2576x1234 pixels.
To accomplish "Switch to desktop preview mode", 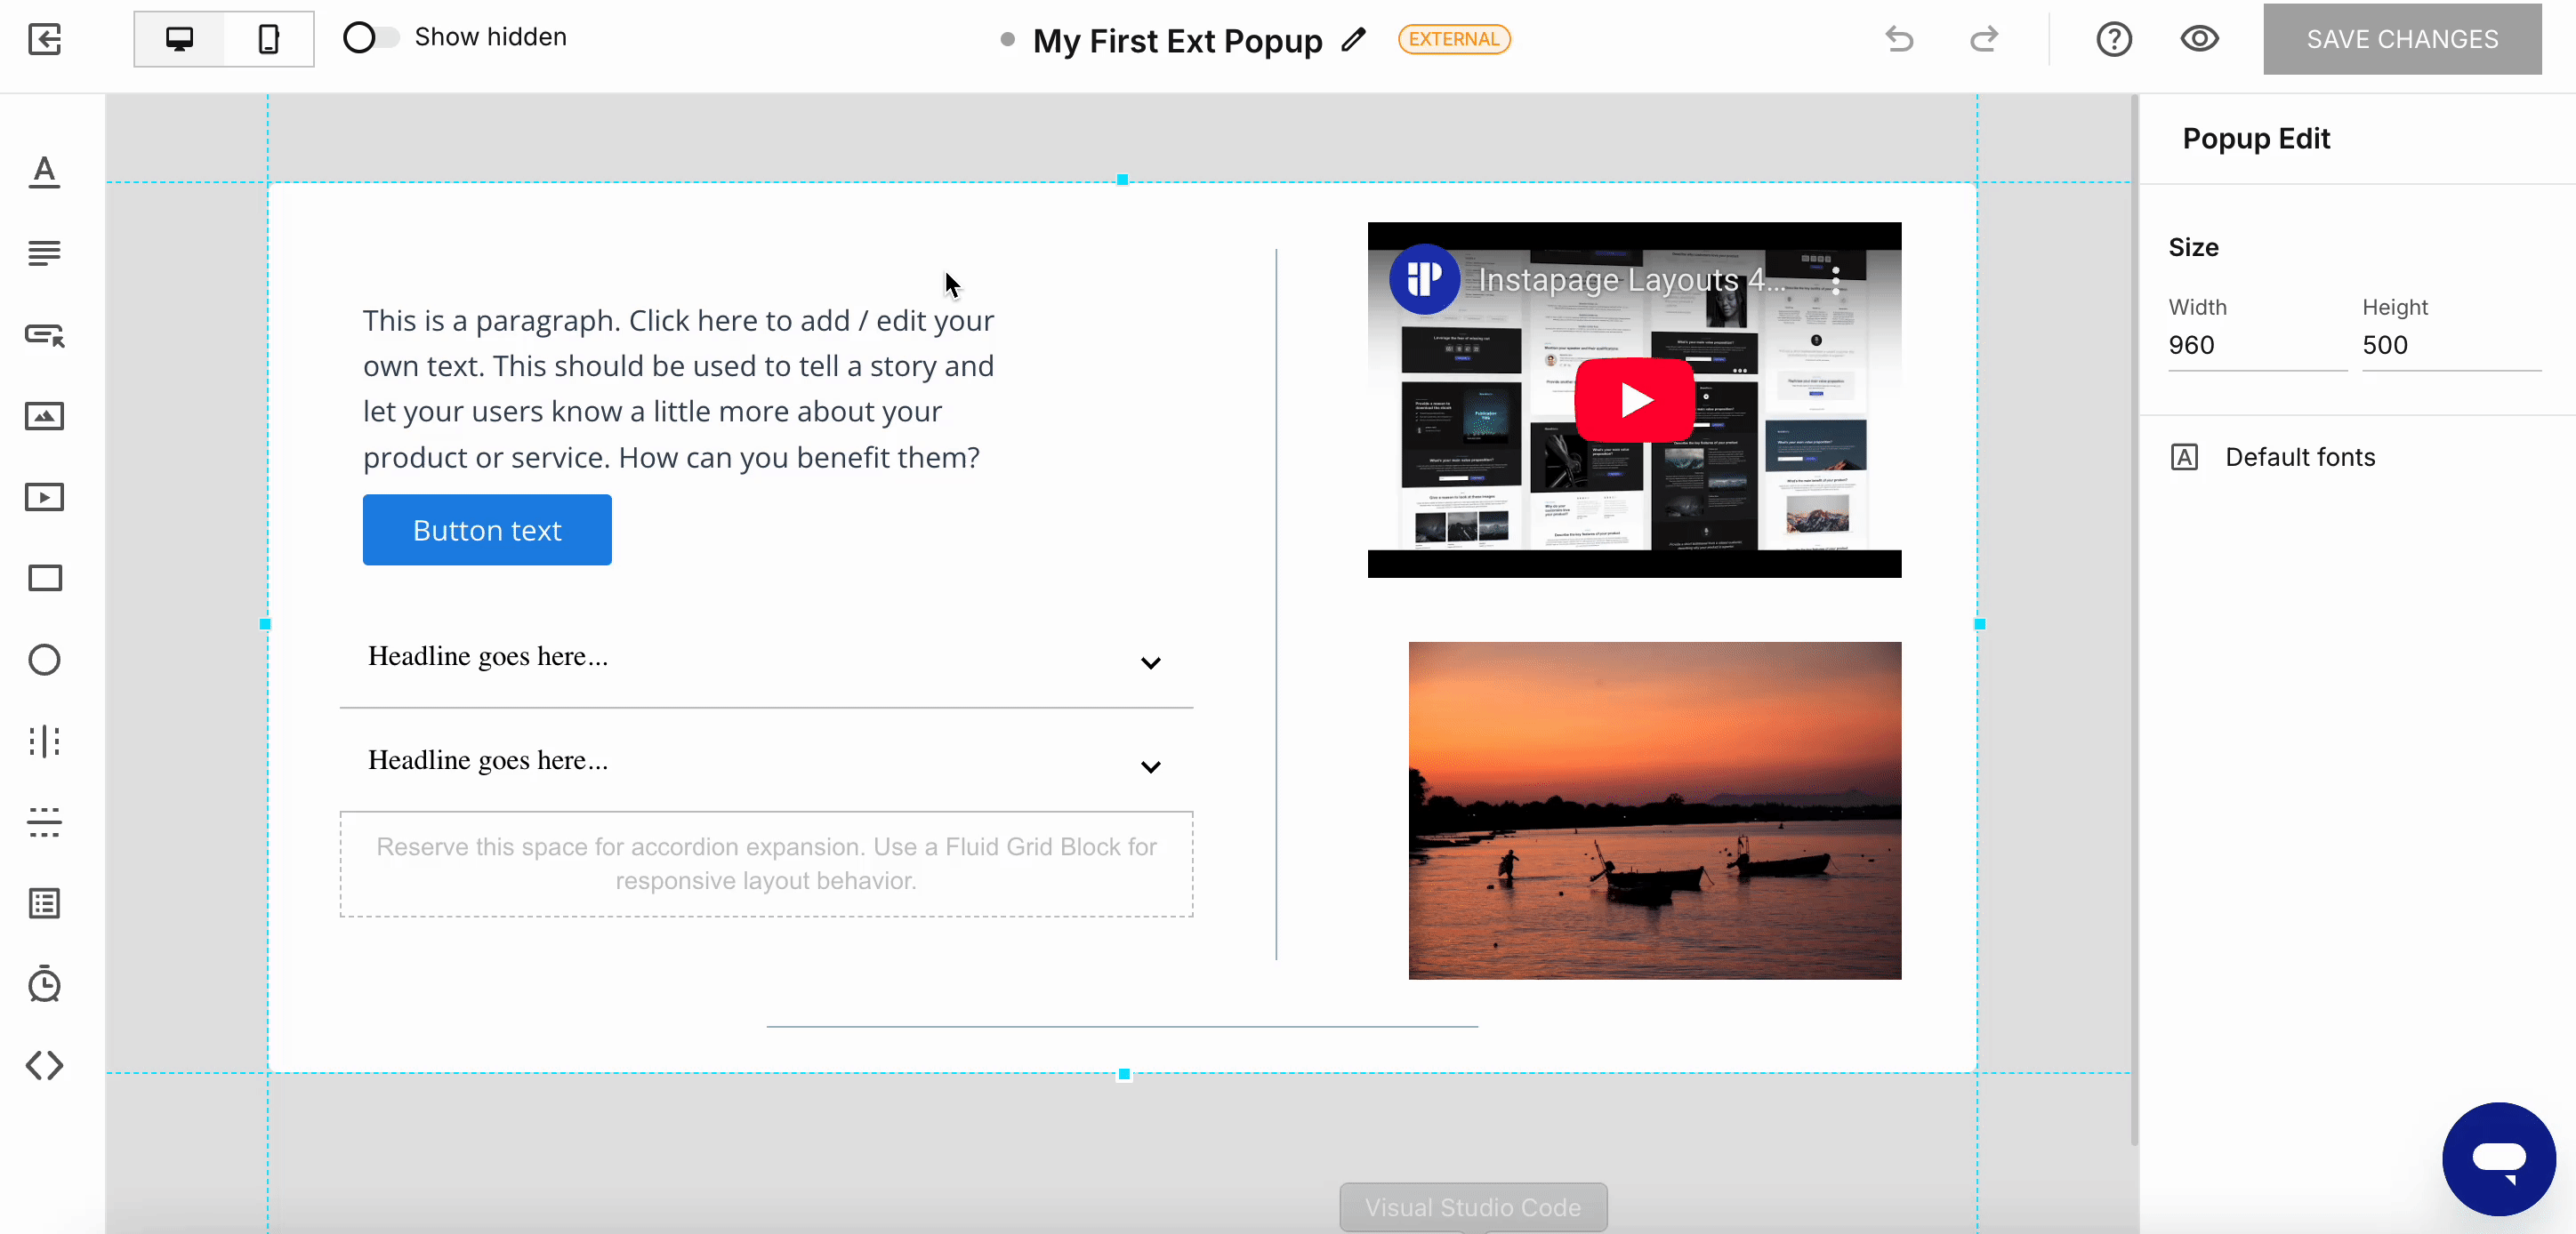I will click(x=179, y=39).
